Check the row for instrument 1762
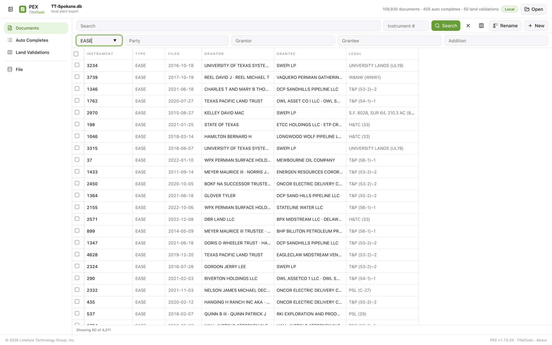 click(77, 101)
